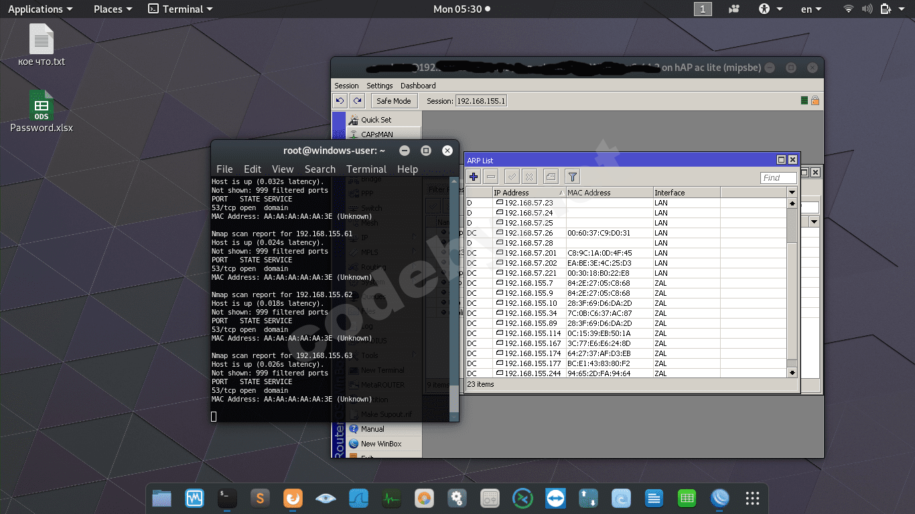Open TeamViewer from the dock

point(555,499)
